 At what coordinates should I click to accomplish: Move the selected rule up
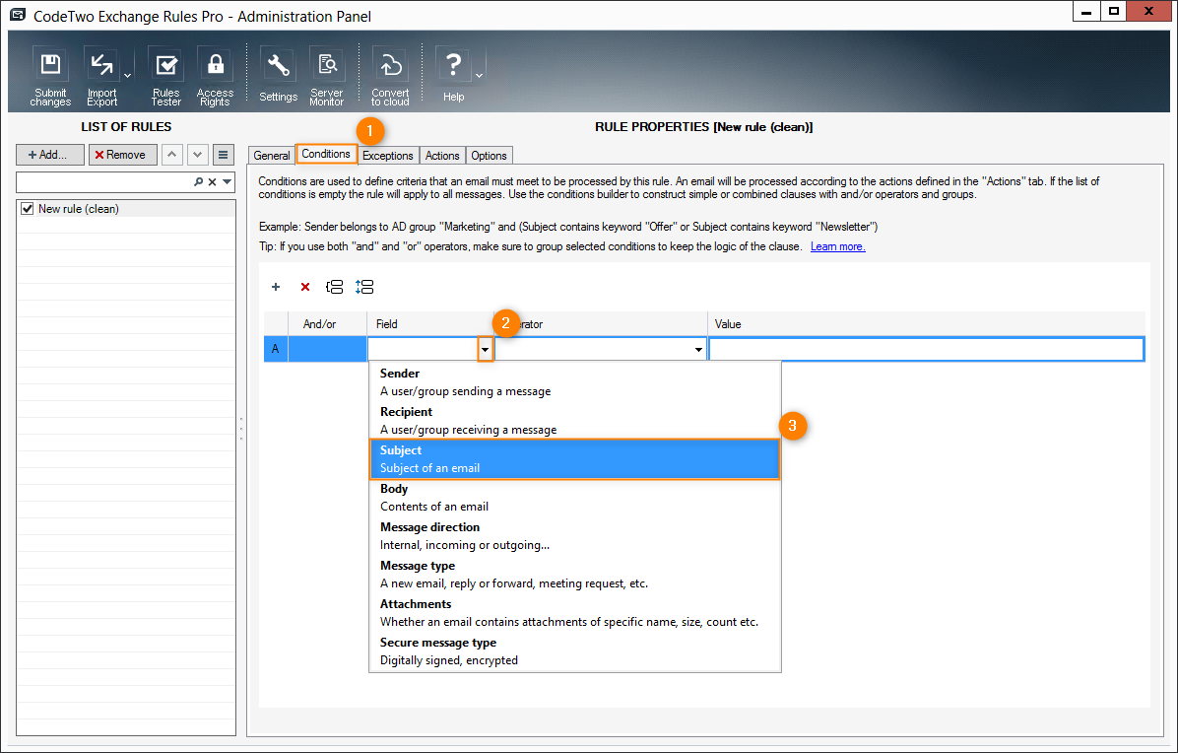tap(172, 154)
